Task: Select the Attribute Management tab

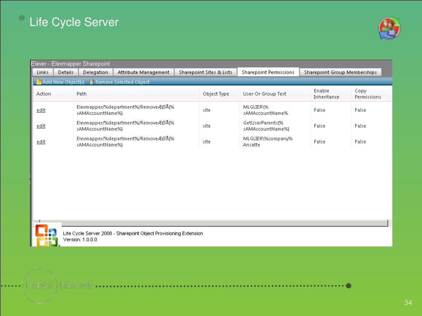Action: [143, 72]
